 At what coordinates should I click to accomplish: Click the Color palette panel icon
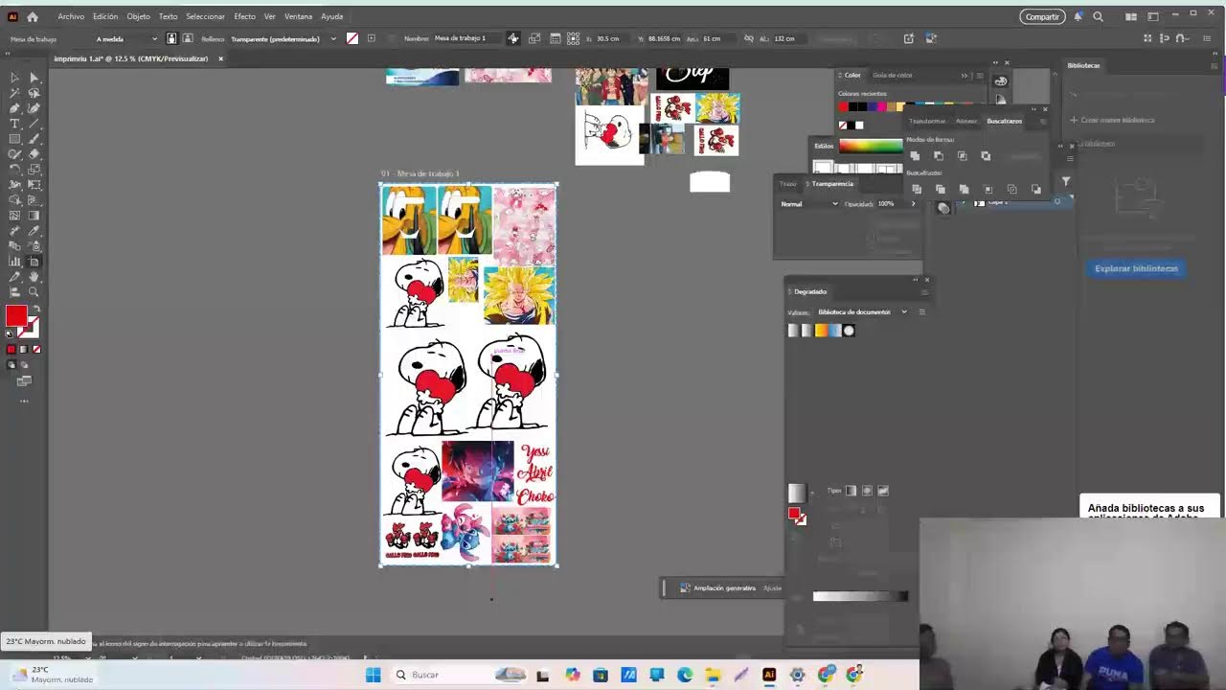1001,80
